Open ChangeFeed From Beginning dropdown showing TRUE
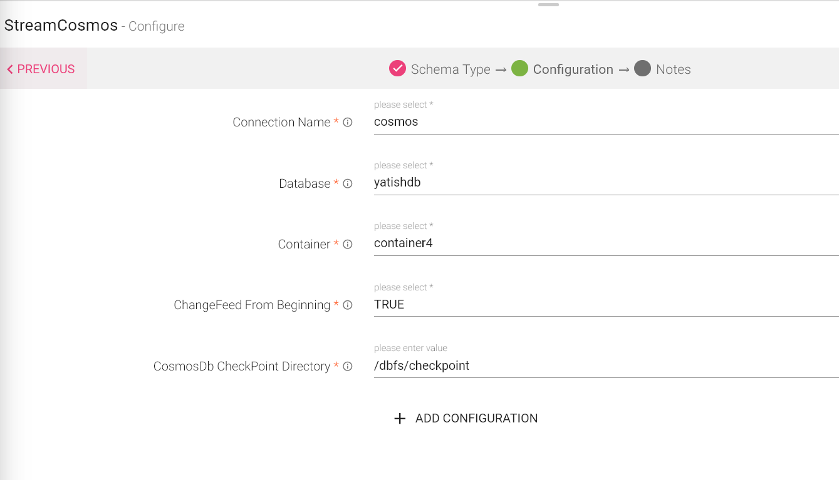 605,305
